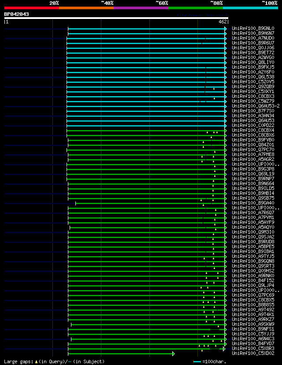The width and height of the screenshot is (282, 365).
Task: Select the UniRef100_Q9M3I0 label
Action: [253, 232]
